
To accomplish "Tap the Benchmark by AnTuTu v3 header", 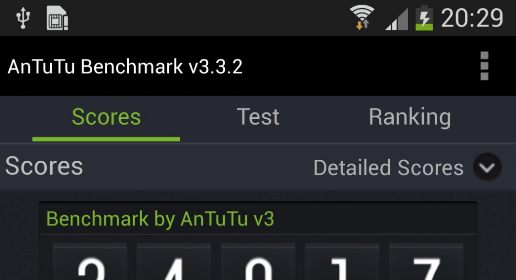I will pos(160,219).
